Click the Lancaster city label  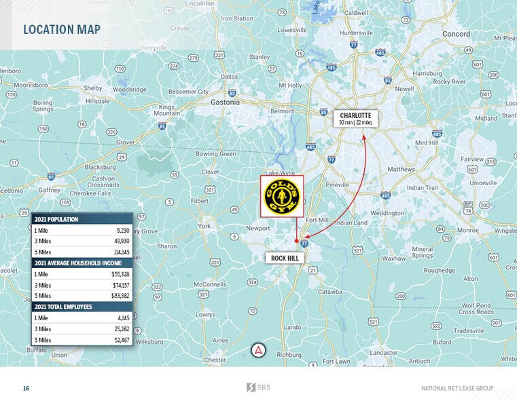click(384, 353)
